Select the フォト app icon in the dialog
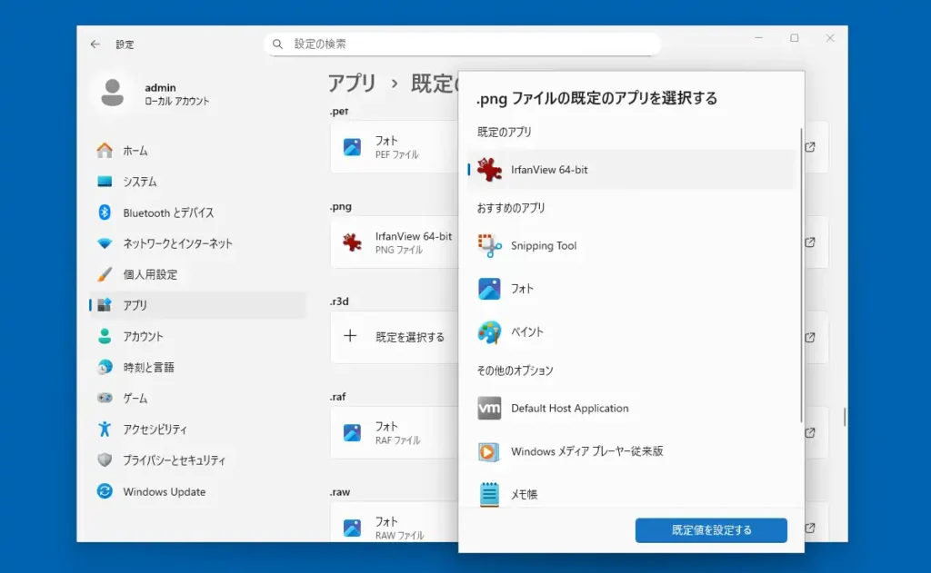Viewport: 931px width, 573px height. [489, 289]
